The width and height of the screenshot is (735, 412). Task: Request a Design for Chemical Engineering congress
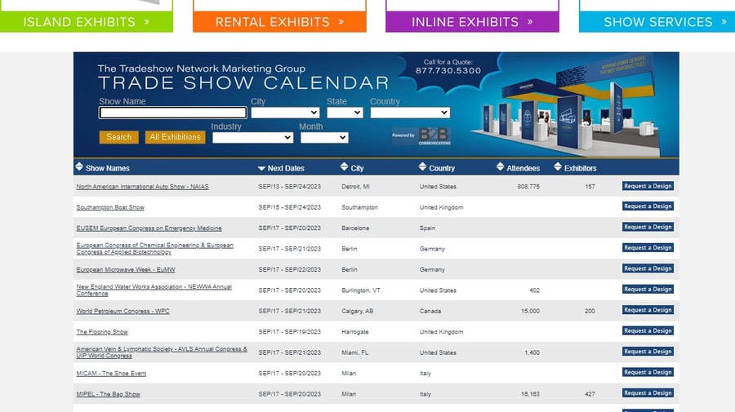[648, 248]
